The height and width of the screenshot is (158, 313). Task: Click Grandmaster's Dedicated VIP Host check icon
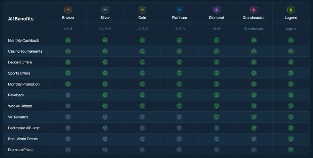pyautogui.click(x=254, y=128)
